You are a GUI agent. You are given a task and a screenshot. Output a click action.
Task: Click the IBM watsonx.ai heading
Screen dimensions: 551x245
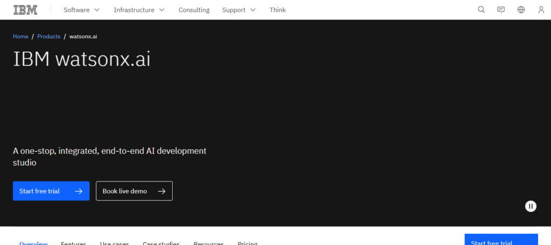coord(82,59)
